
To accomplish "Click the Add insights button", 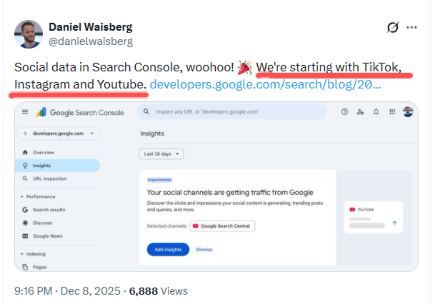I will [x=168, y=249].
